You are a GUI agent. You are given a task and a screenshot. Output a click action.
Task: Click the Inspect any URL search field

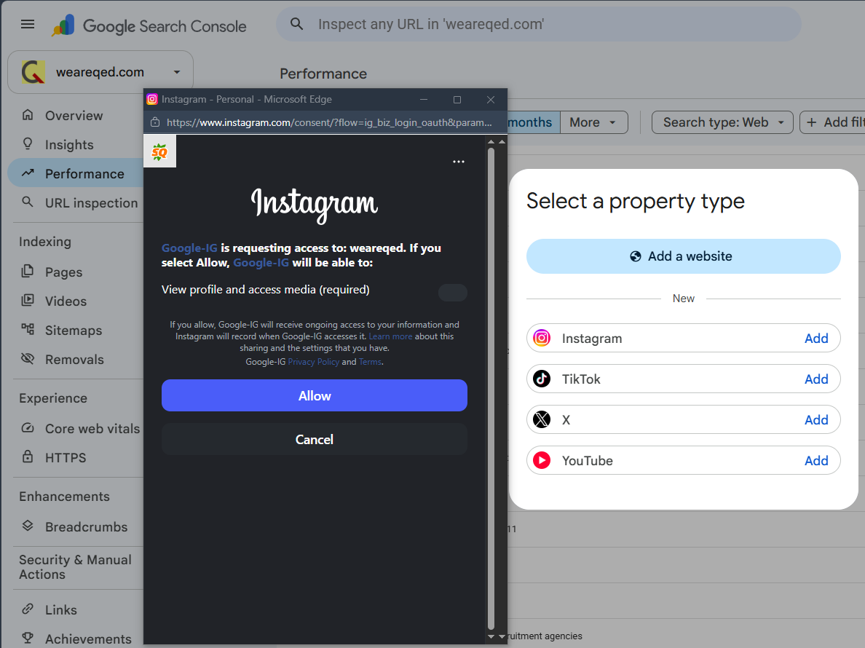[x=538, y=24]
